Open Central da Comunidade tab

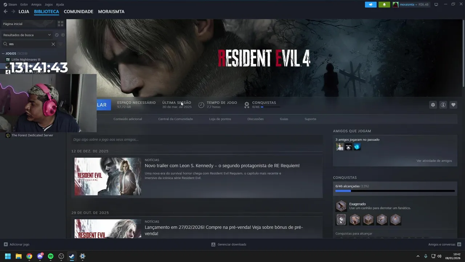(175, 119)
